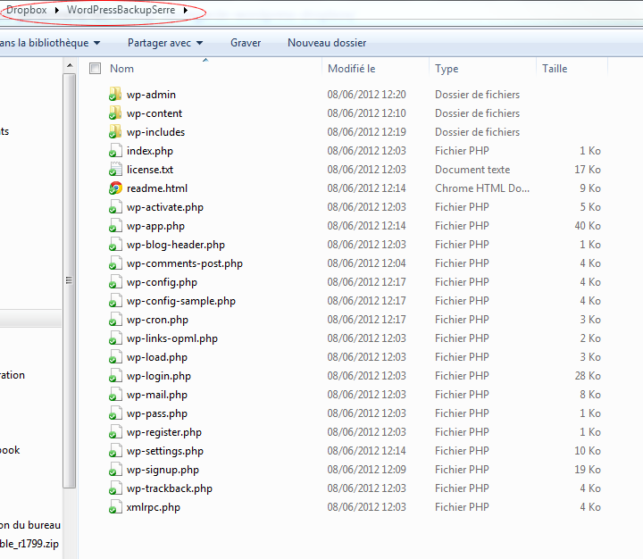The image size is (643, 559).
Task: Open the 'Partager avec' dropdown
Action: [x=165, y=43]
